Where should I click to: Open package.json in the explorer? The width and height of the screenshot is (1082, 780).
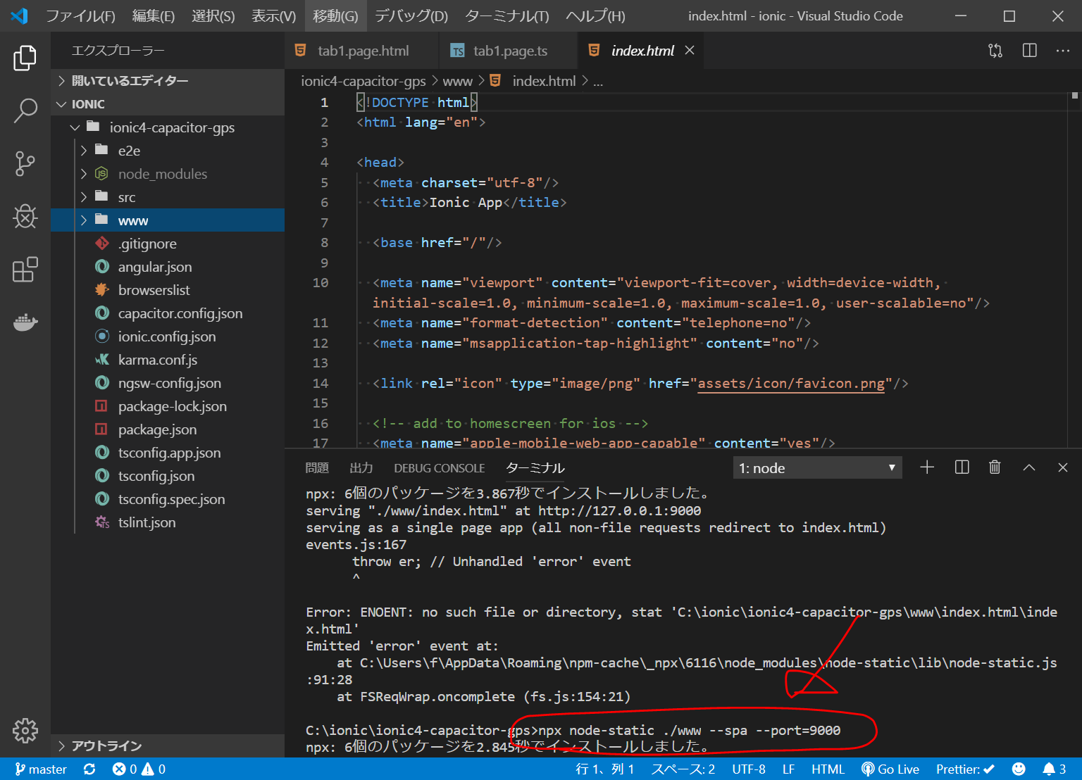tap(157, 429)
